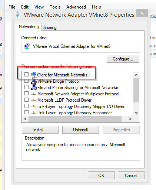Click File and Printer Sharing icon
The width and height of the screenshot is (156, 190).
pyautogui.click(x=34, y=87)
